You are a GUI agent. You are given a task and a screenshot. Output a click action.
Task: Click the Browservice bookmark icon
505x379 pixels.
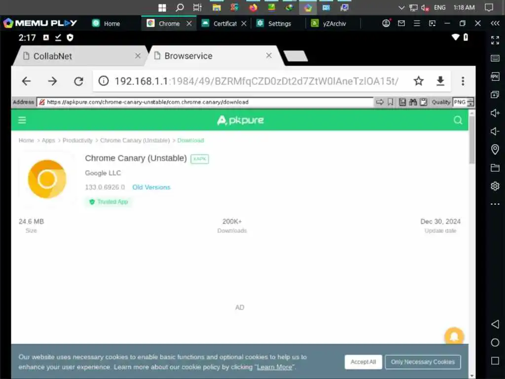pyautogui.click(x=391, y=102)
